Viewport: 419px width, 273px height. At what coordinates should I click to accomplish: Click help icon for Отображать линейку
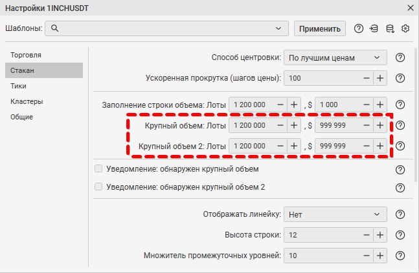pos(400,214)
